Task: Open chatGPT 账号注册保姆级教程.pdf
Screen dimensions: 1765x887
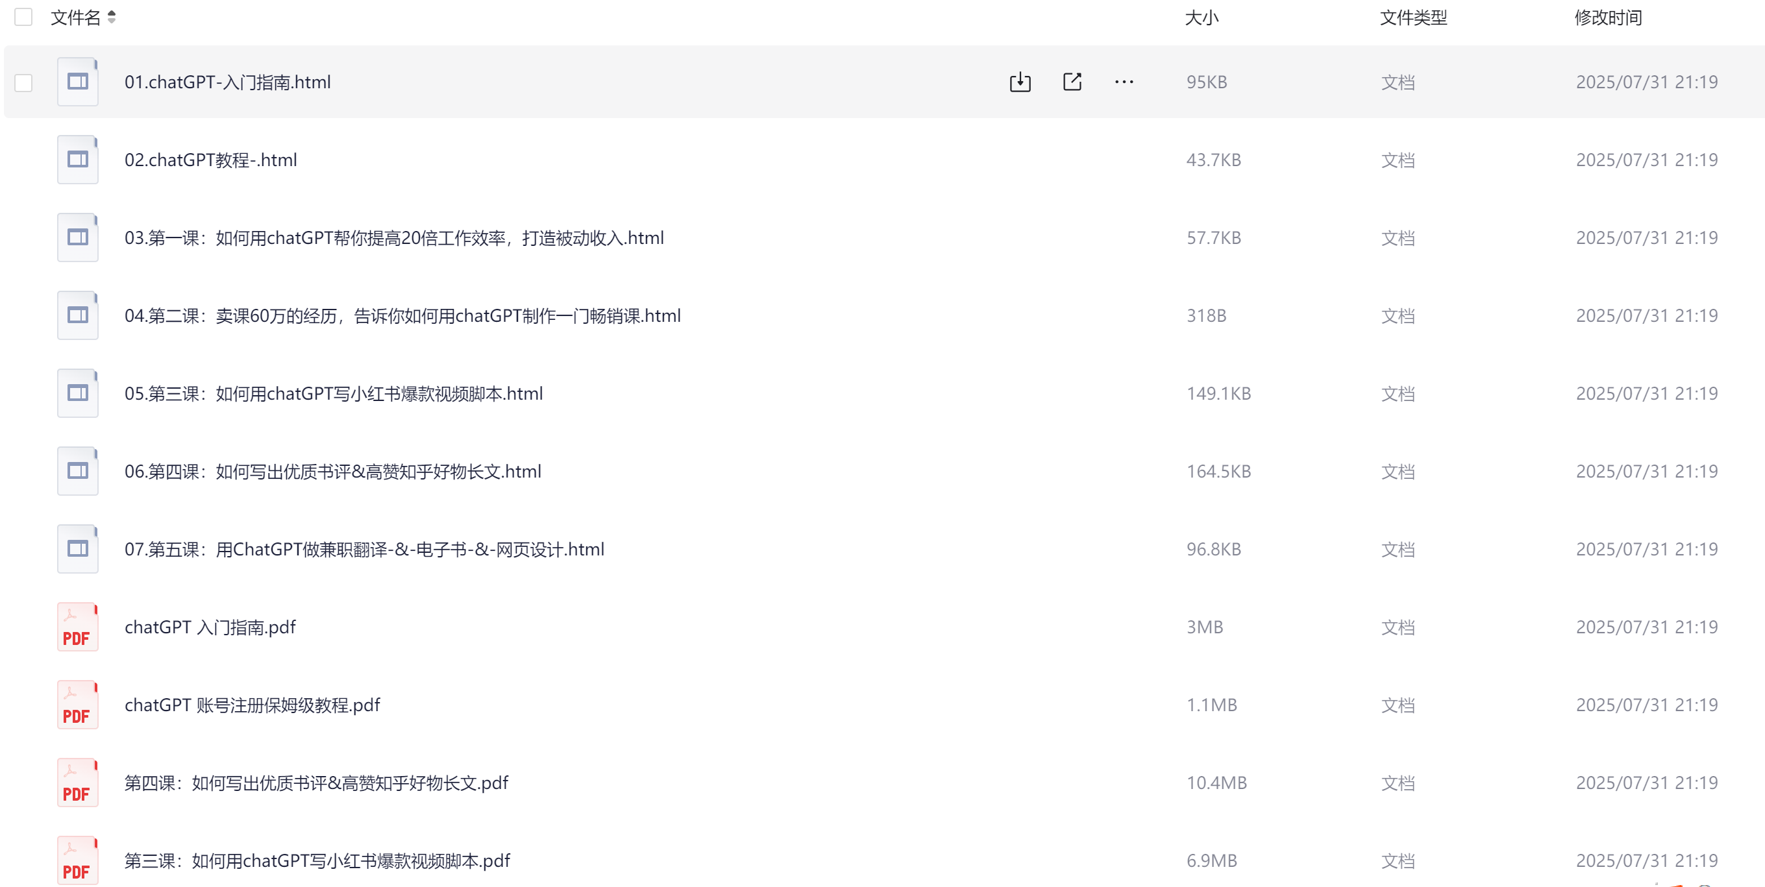Action: point(252,705)
